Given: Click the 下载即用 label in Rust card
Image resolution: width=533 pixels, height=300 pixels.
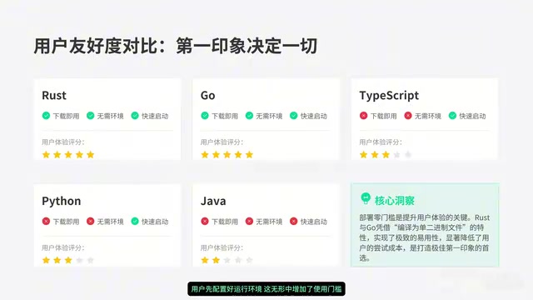Looking at the screenshot, I should tap(66, 116).
